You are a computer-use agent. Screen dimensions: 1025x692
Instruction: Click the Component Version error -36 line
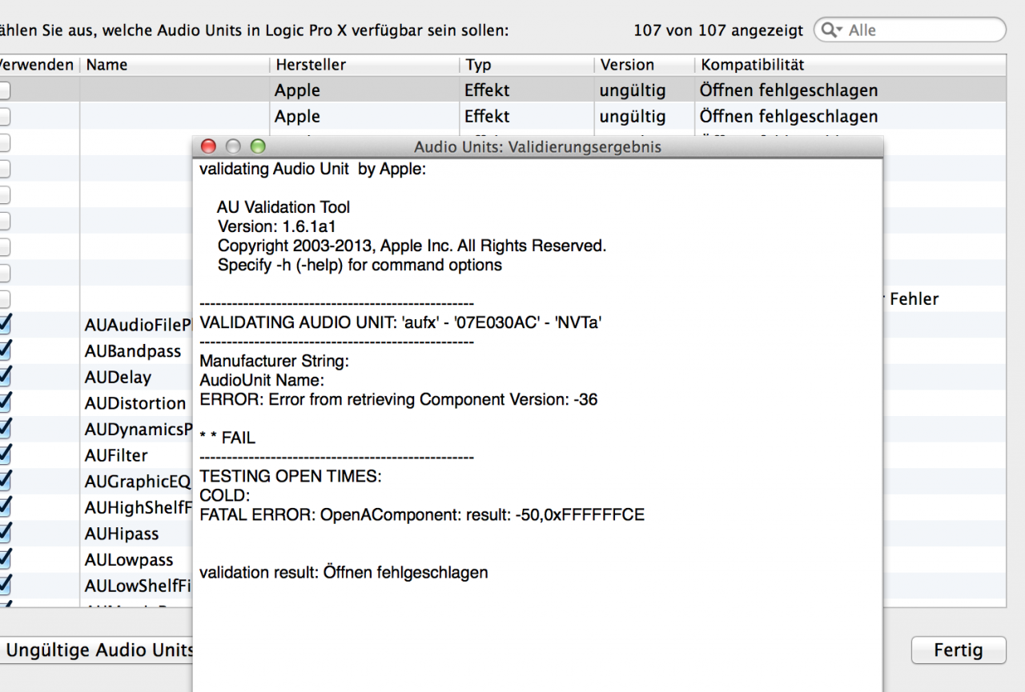(x=398, y=399)
